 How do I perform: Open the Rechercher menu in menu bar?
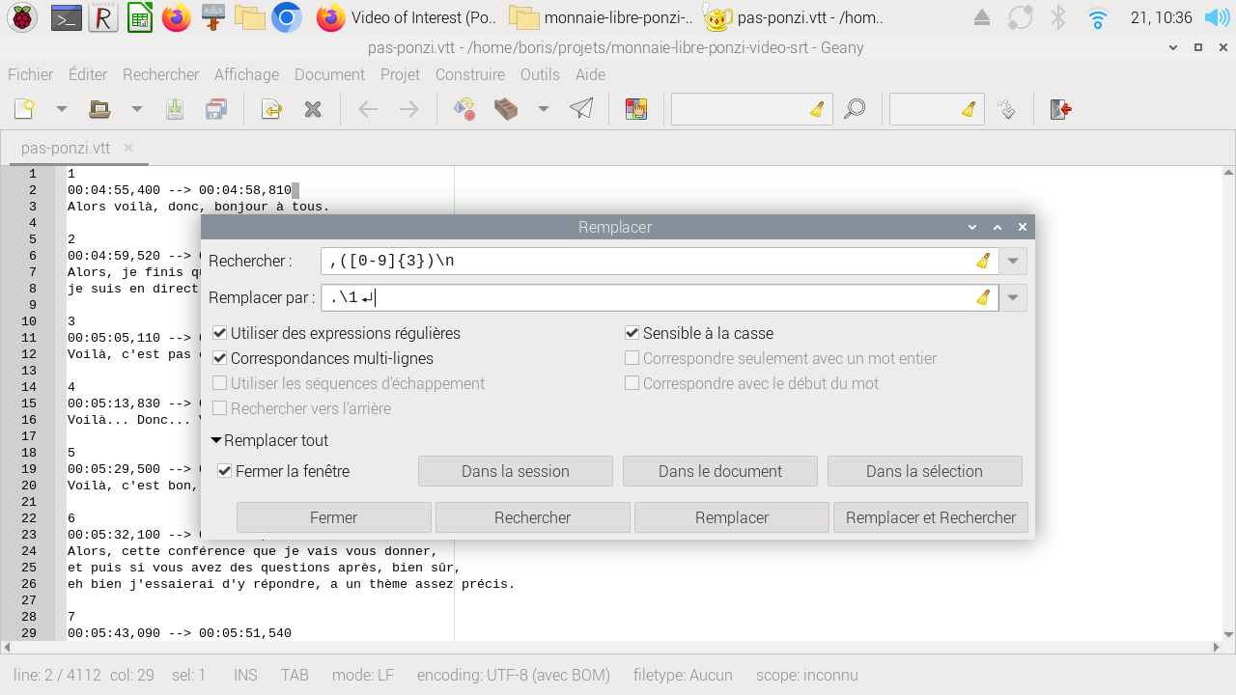pyautogui.click(x=160, y=74)
